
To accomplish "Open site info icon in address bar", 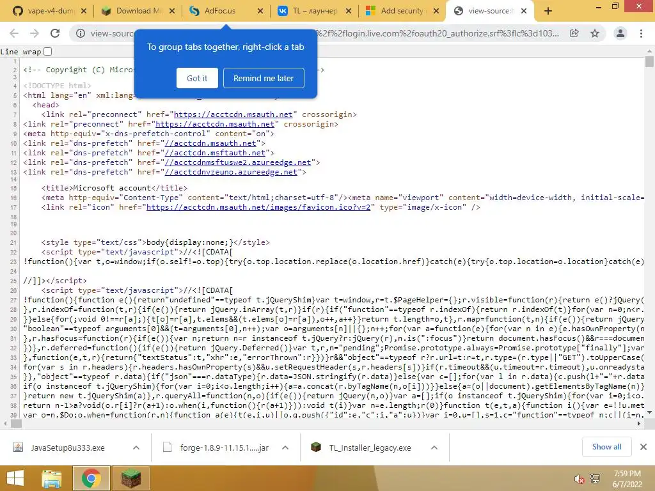I will click(81, 33).
